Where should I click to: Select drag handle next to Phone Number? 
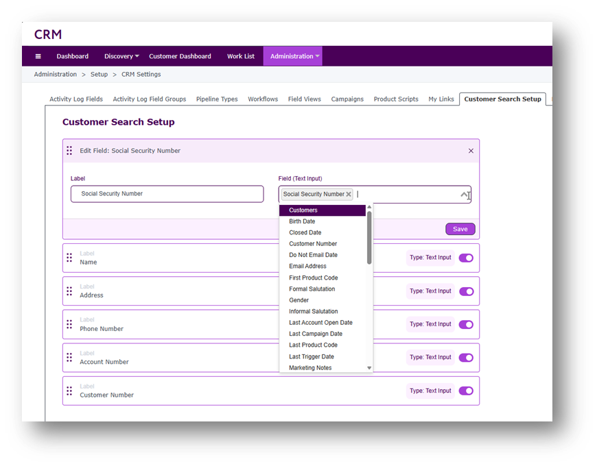69,324
